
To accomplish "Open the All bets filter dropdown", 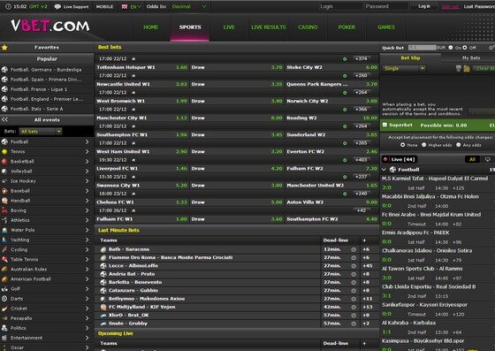I will tap(41, 132).
